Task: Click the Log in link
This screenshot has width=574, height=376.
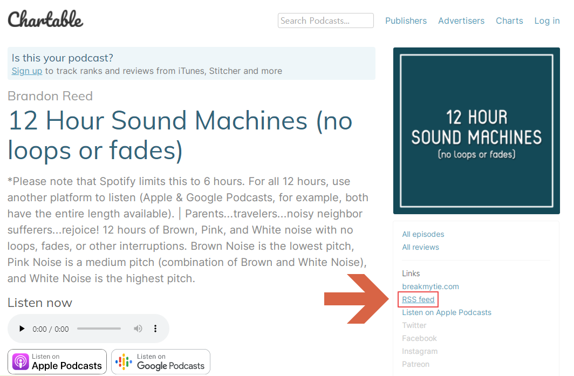Action: [x=547, y=21]
